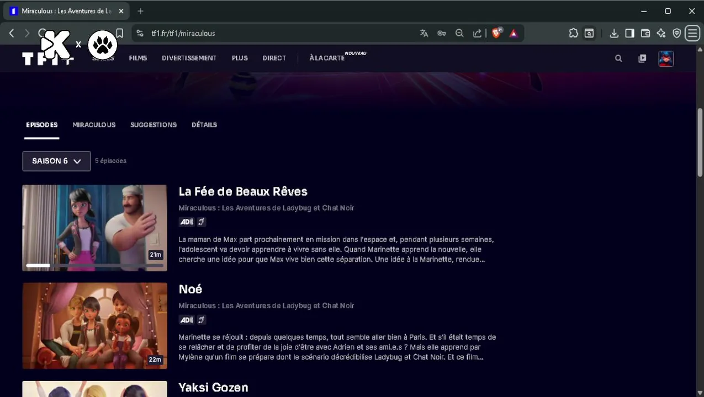Click hearing-impaired subtitle icon for La Fée de Beaux Rêves

(x=202, y=222)
